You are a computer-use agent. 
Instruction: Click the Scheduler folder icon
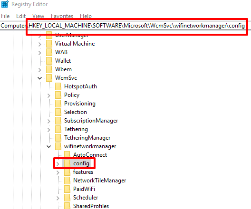67,198
